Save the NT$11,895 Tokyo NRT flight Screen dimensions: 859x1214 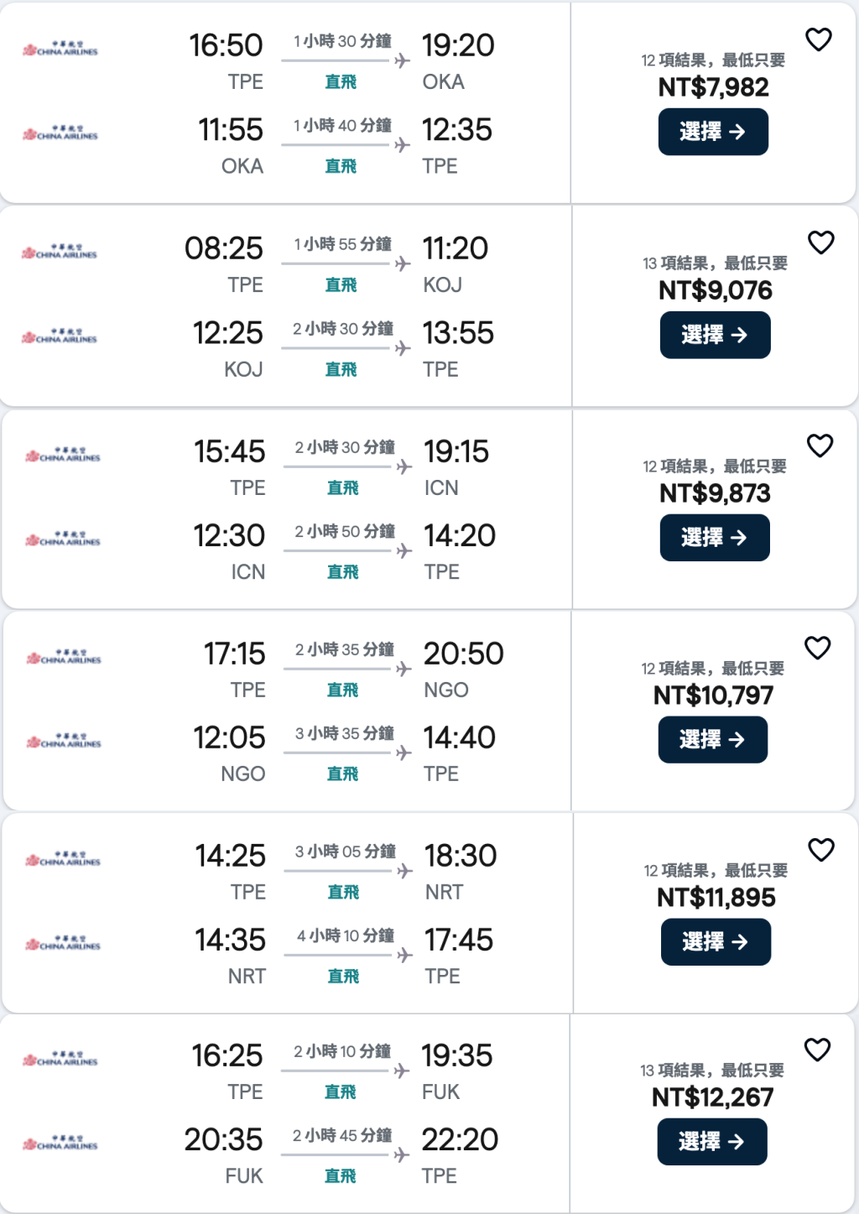click(820, 850)
